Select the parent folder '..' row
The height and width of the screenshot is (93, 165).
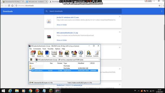pyautogui.click(x=64, y=66)
